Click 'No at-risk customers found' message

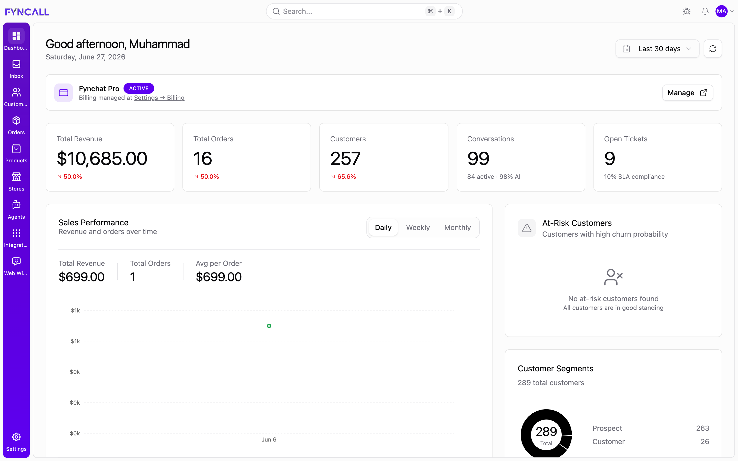pos(613,299)
